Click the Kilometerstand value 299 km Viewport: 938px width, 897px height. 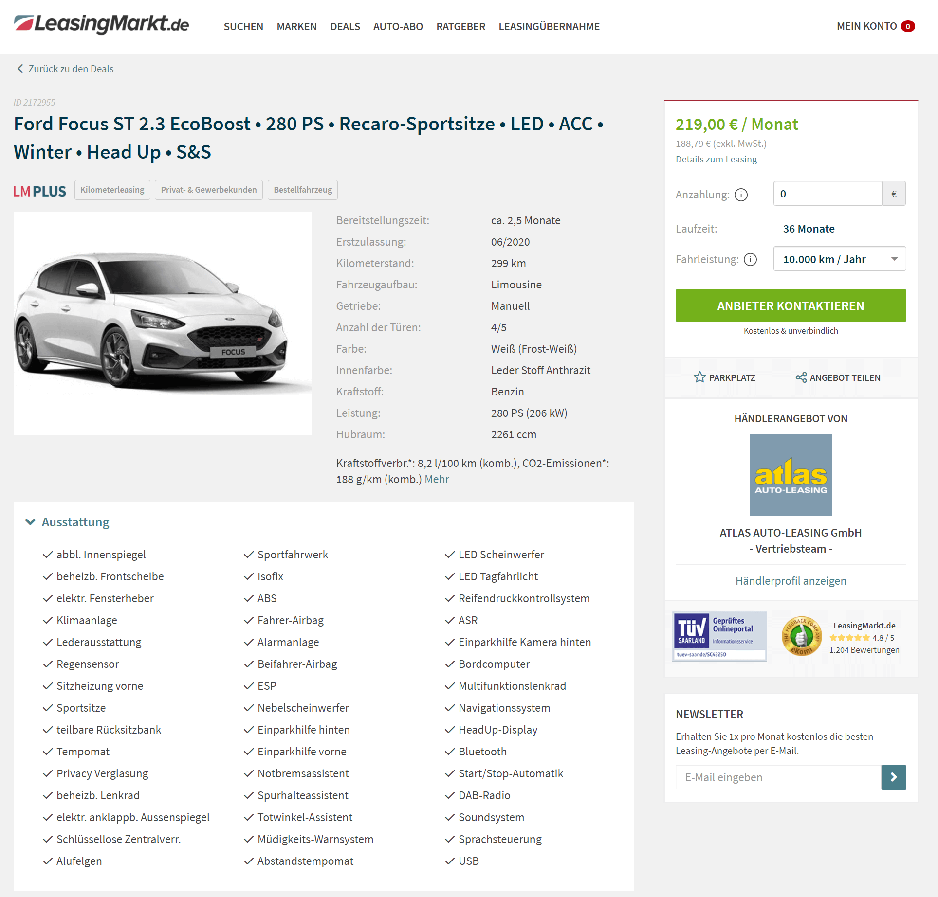[508, 263]
